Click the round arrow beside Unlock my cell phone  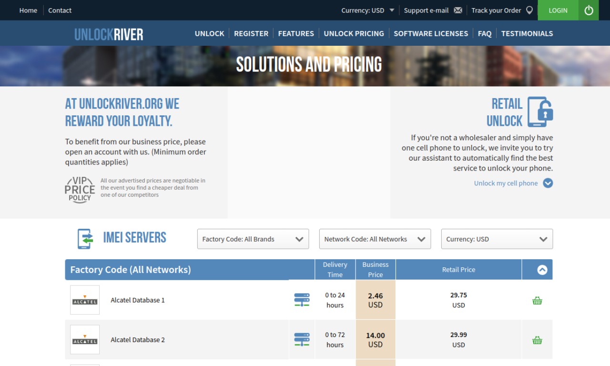pos(548,183)
